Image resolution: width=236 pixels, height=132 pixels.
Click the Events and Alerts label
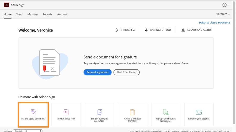tap(199, 30)
